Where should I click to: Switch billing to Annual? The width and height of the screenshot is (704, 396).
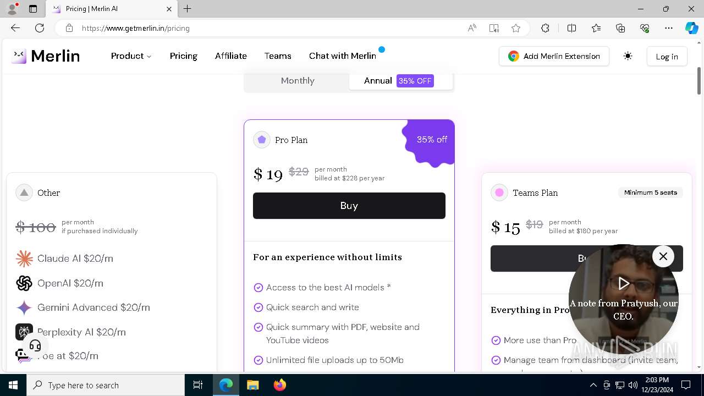tap(400, 81)
